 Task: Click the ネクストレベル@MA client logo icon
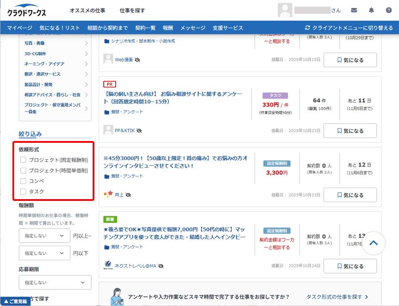(x=108, y=266)
